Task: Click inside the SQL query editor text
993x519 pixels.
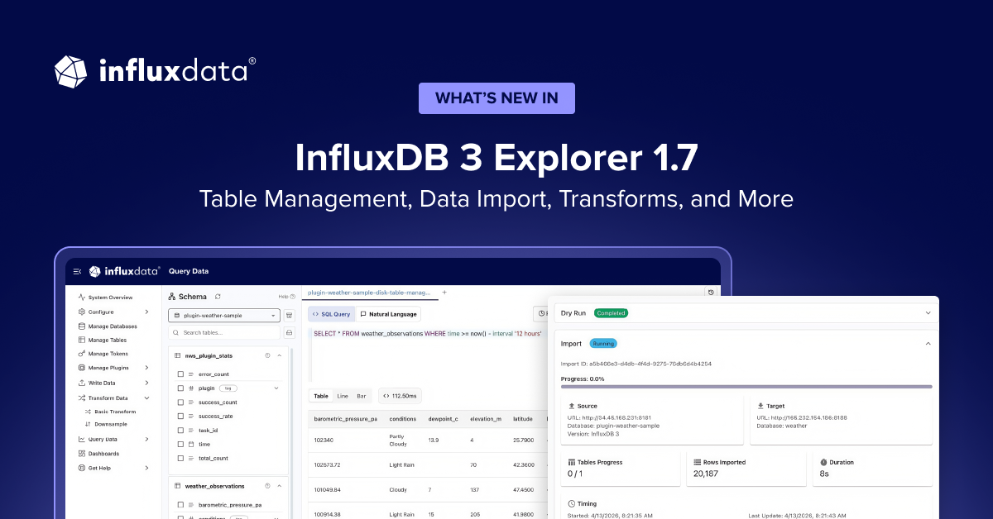Action: pyautogui.click(x=428, y=333)
